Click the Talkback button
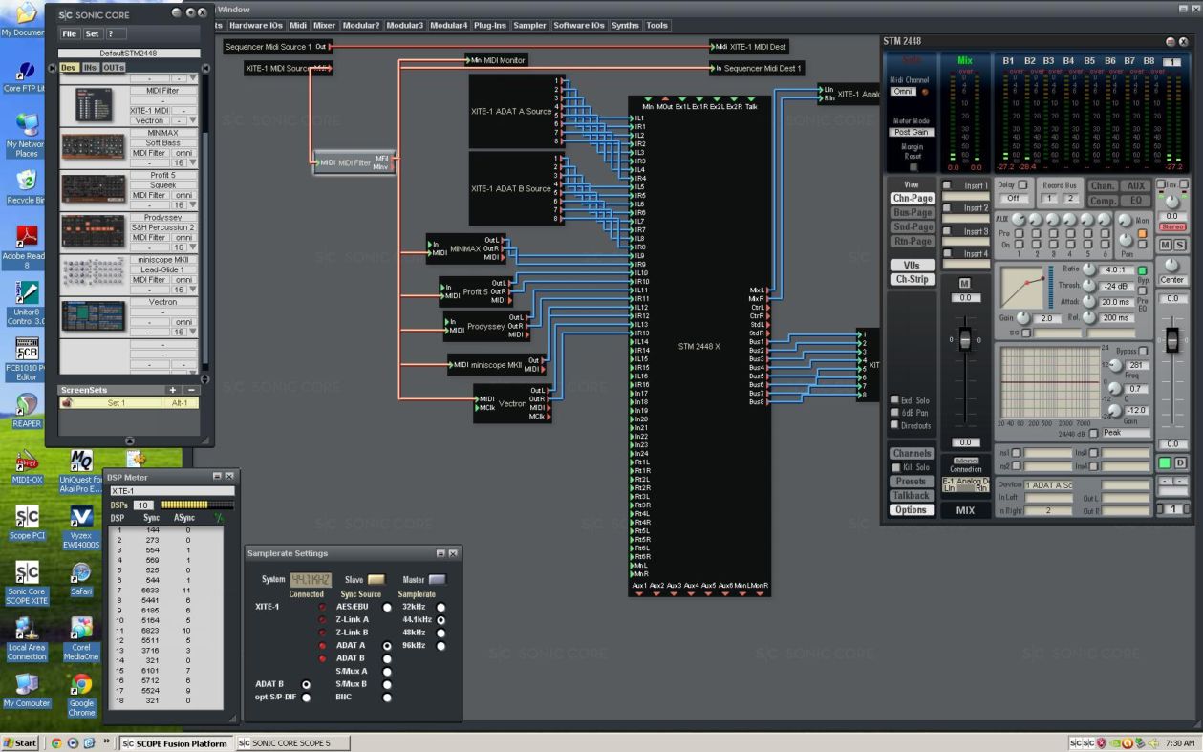1203x752 pixels. pyautogui.click(x=911, y=496)
